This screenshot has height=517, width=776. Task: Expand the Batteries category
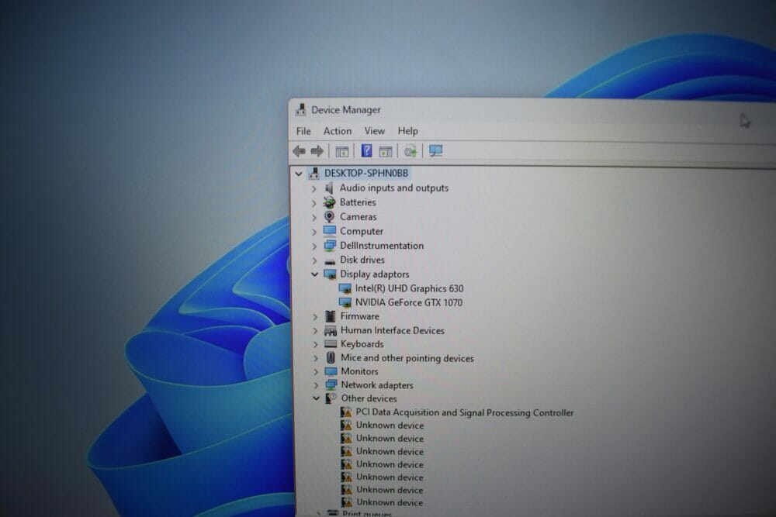click(x=314, y=202)
